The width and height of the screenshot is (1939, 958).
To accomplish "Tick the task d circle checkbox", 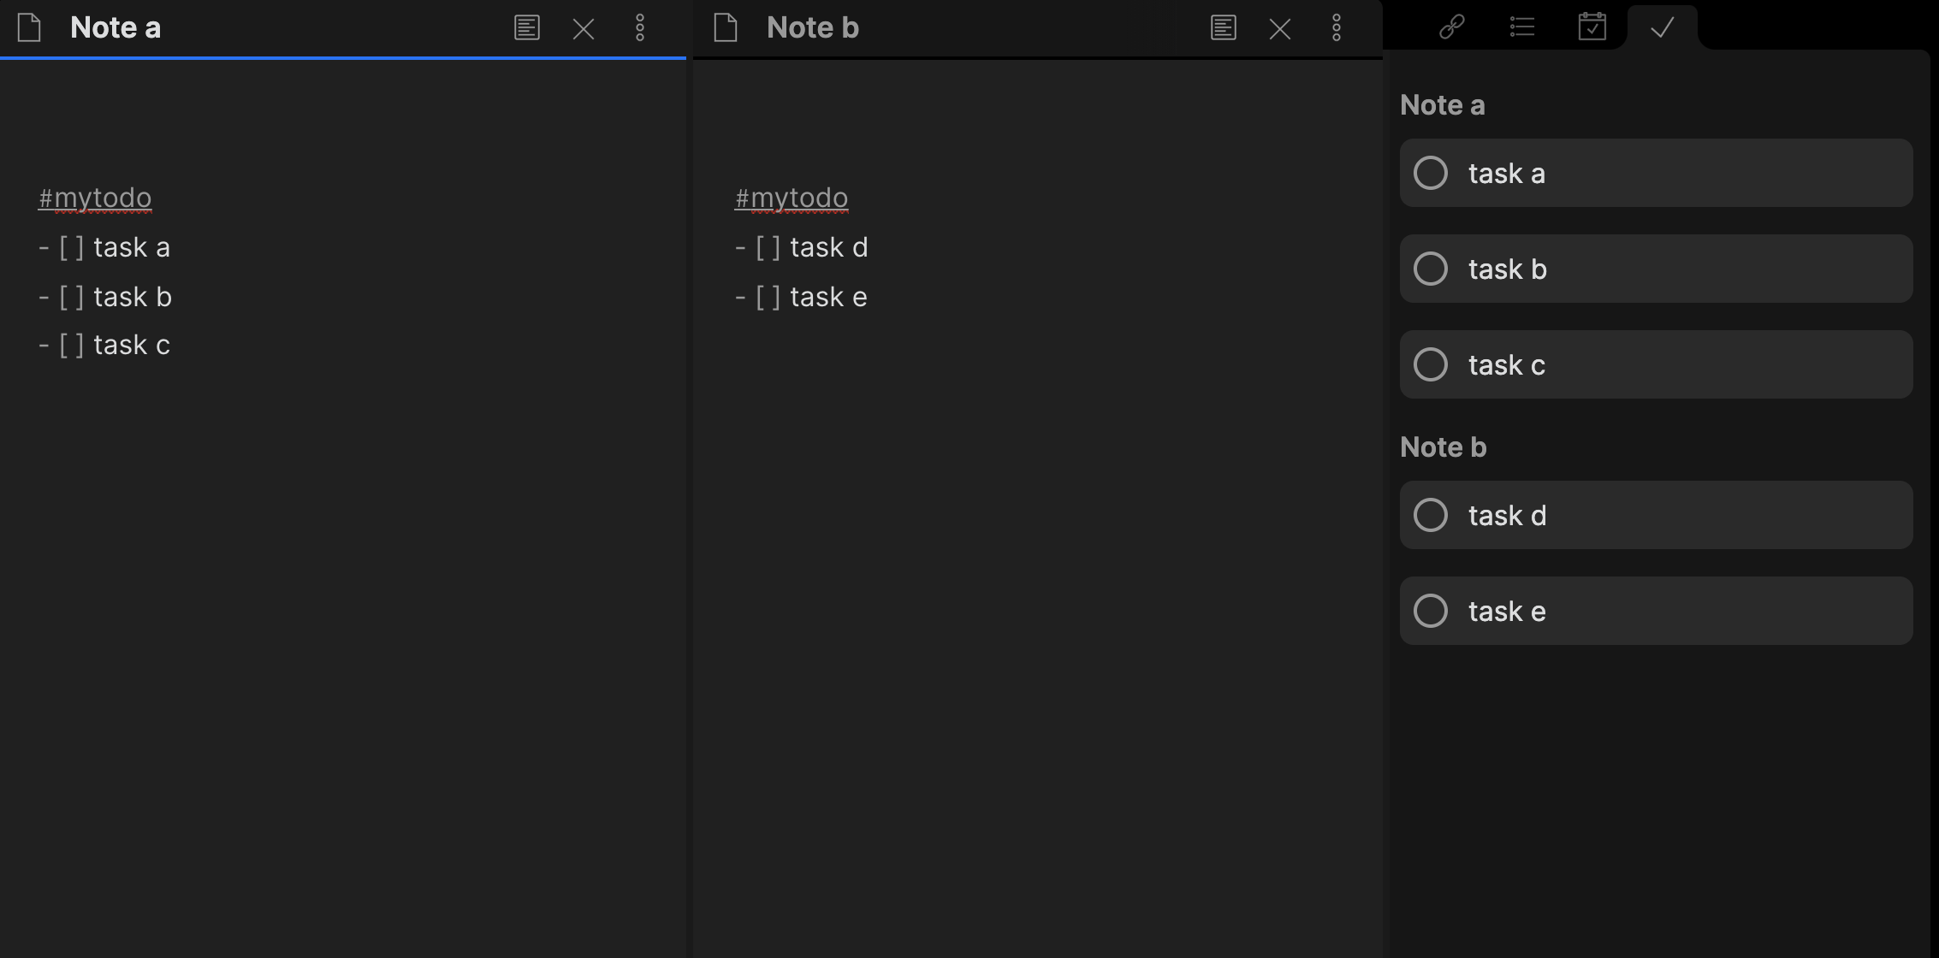I will (x=1431, y=516).
